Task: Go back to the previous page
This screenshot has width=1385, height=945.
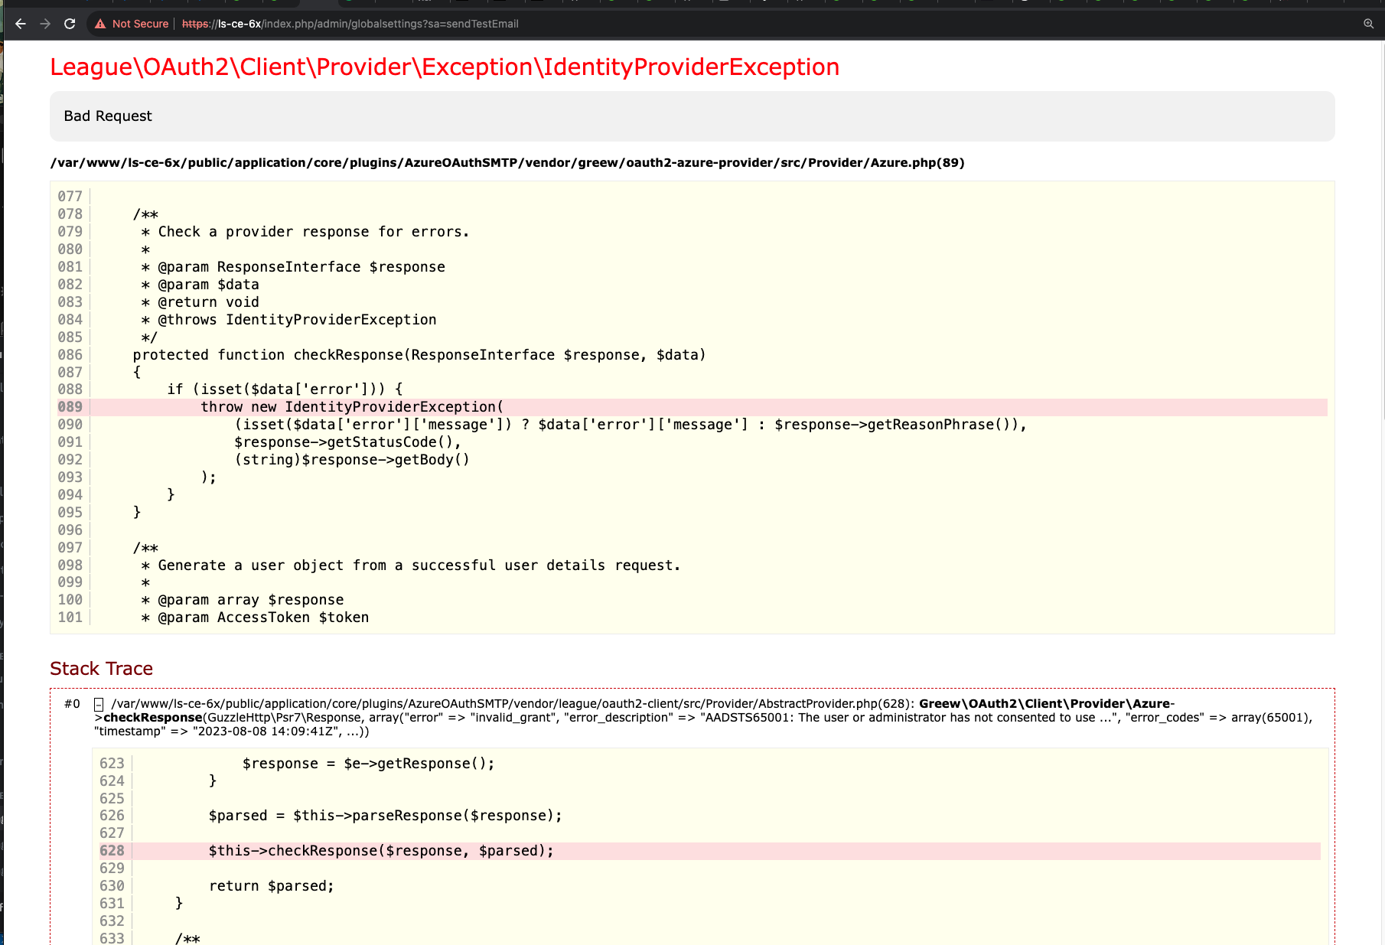Action: 21,24
